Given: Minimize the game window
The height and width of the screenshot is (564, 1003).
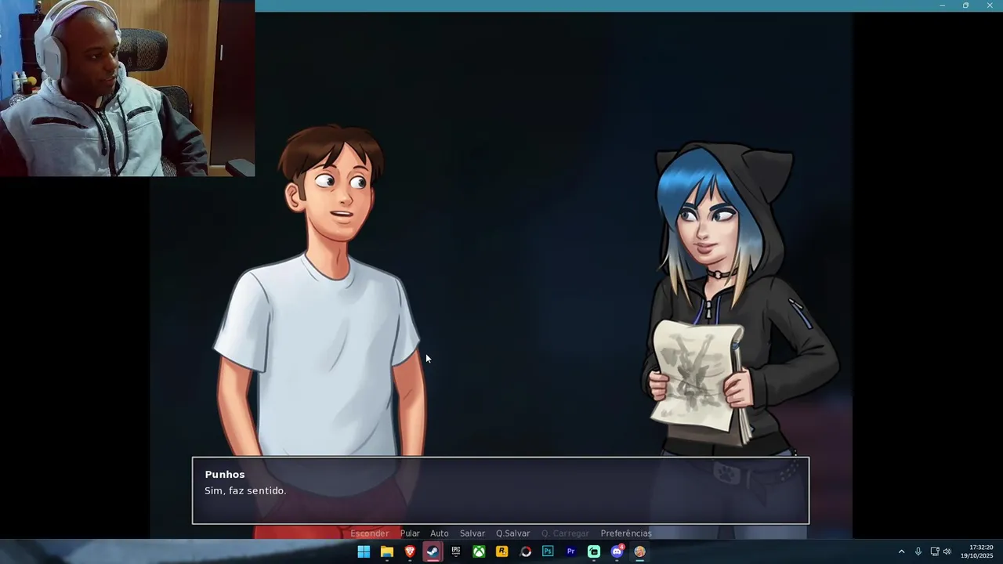Looking at the screenshot, I should pos(942,5).
